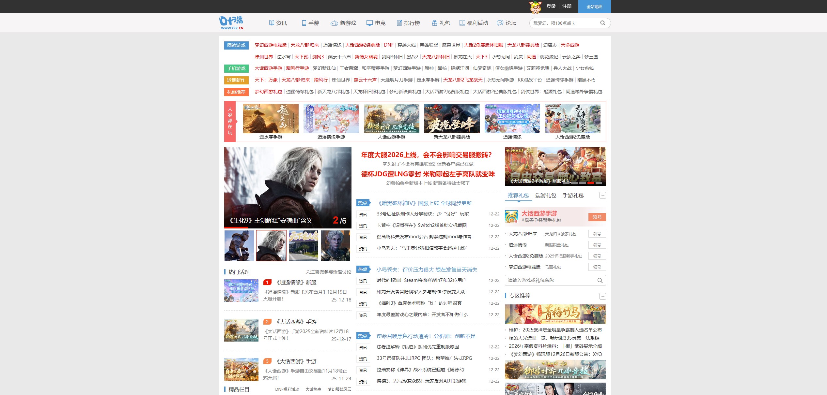
Task: Switch to the 端游礼包 tab
Action: [x=546, y=195]
